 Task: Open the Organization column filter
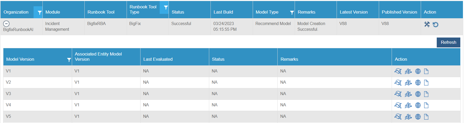tap(39, 12)
